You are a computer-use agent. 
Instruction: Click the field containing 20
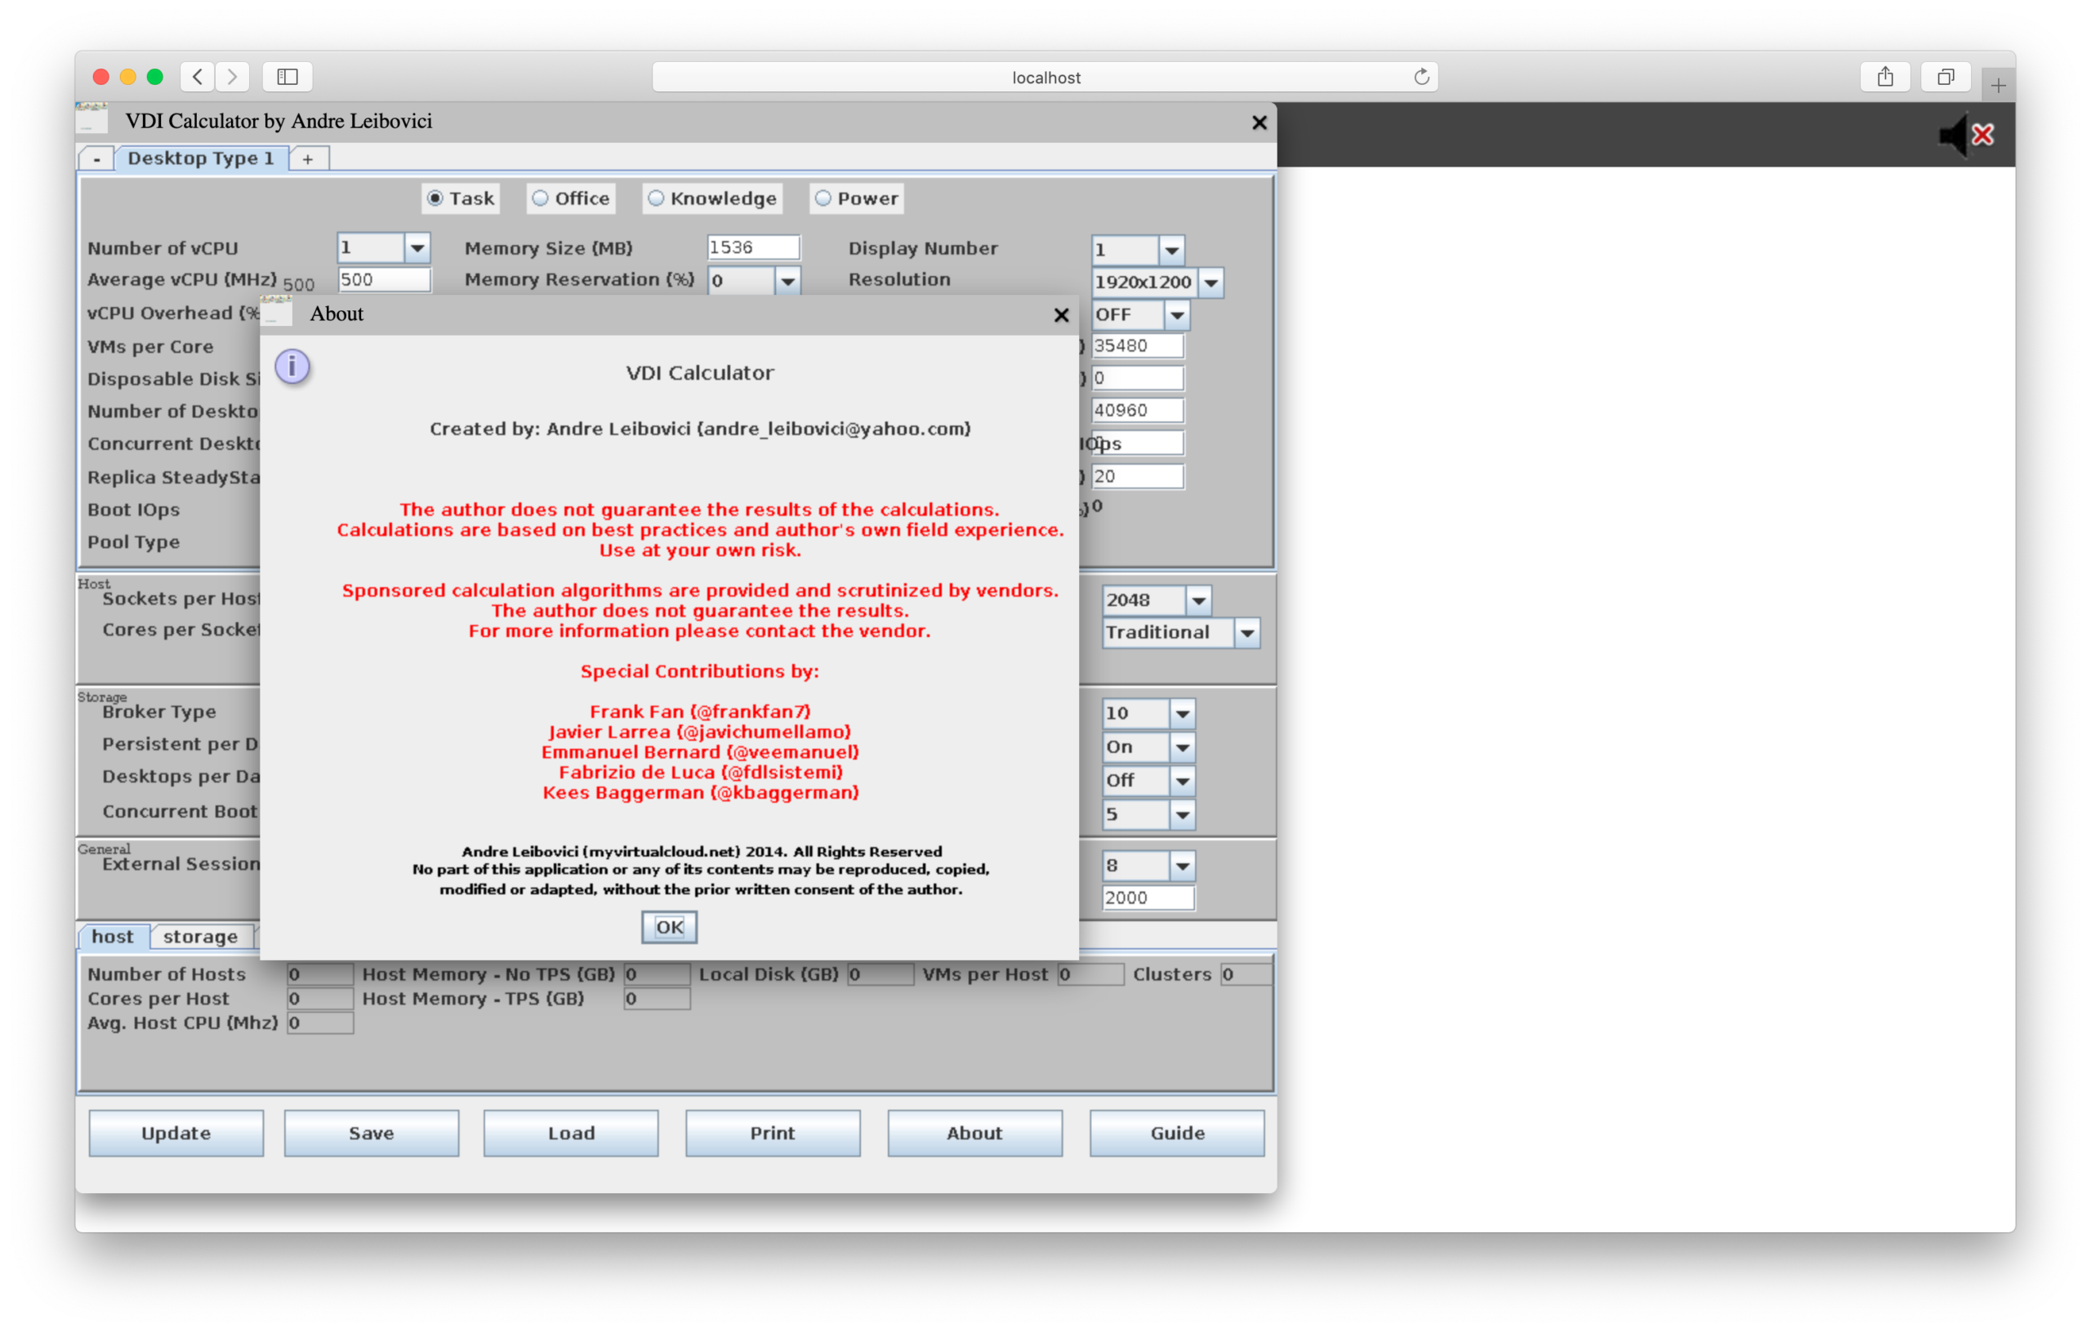pyautogui.click(x=1137, y=476)
